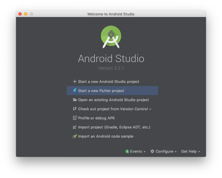
Task: Open the Events dropdown
Action: pyautogui.click(x=135, y=152)
